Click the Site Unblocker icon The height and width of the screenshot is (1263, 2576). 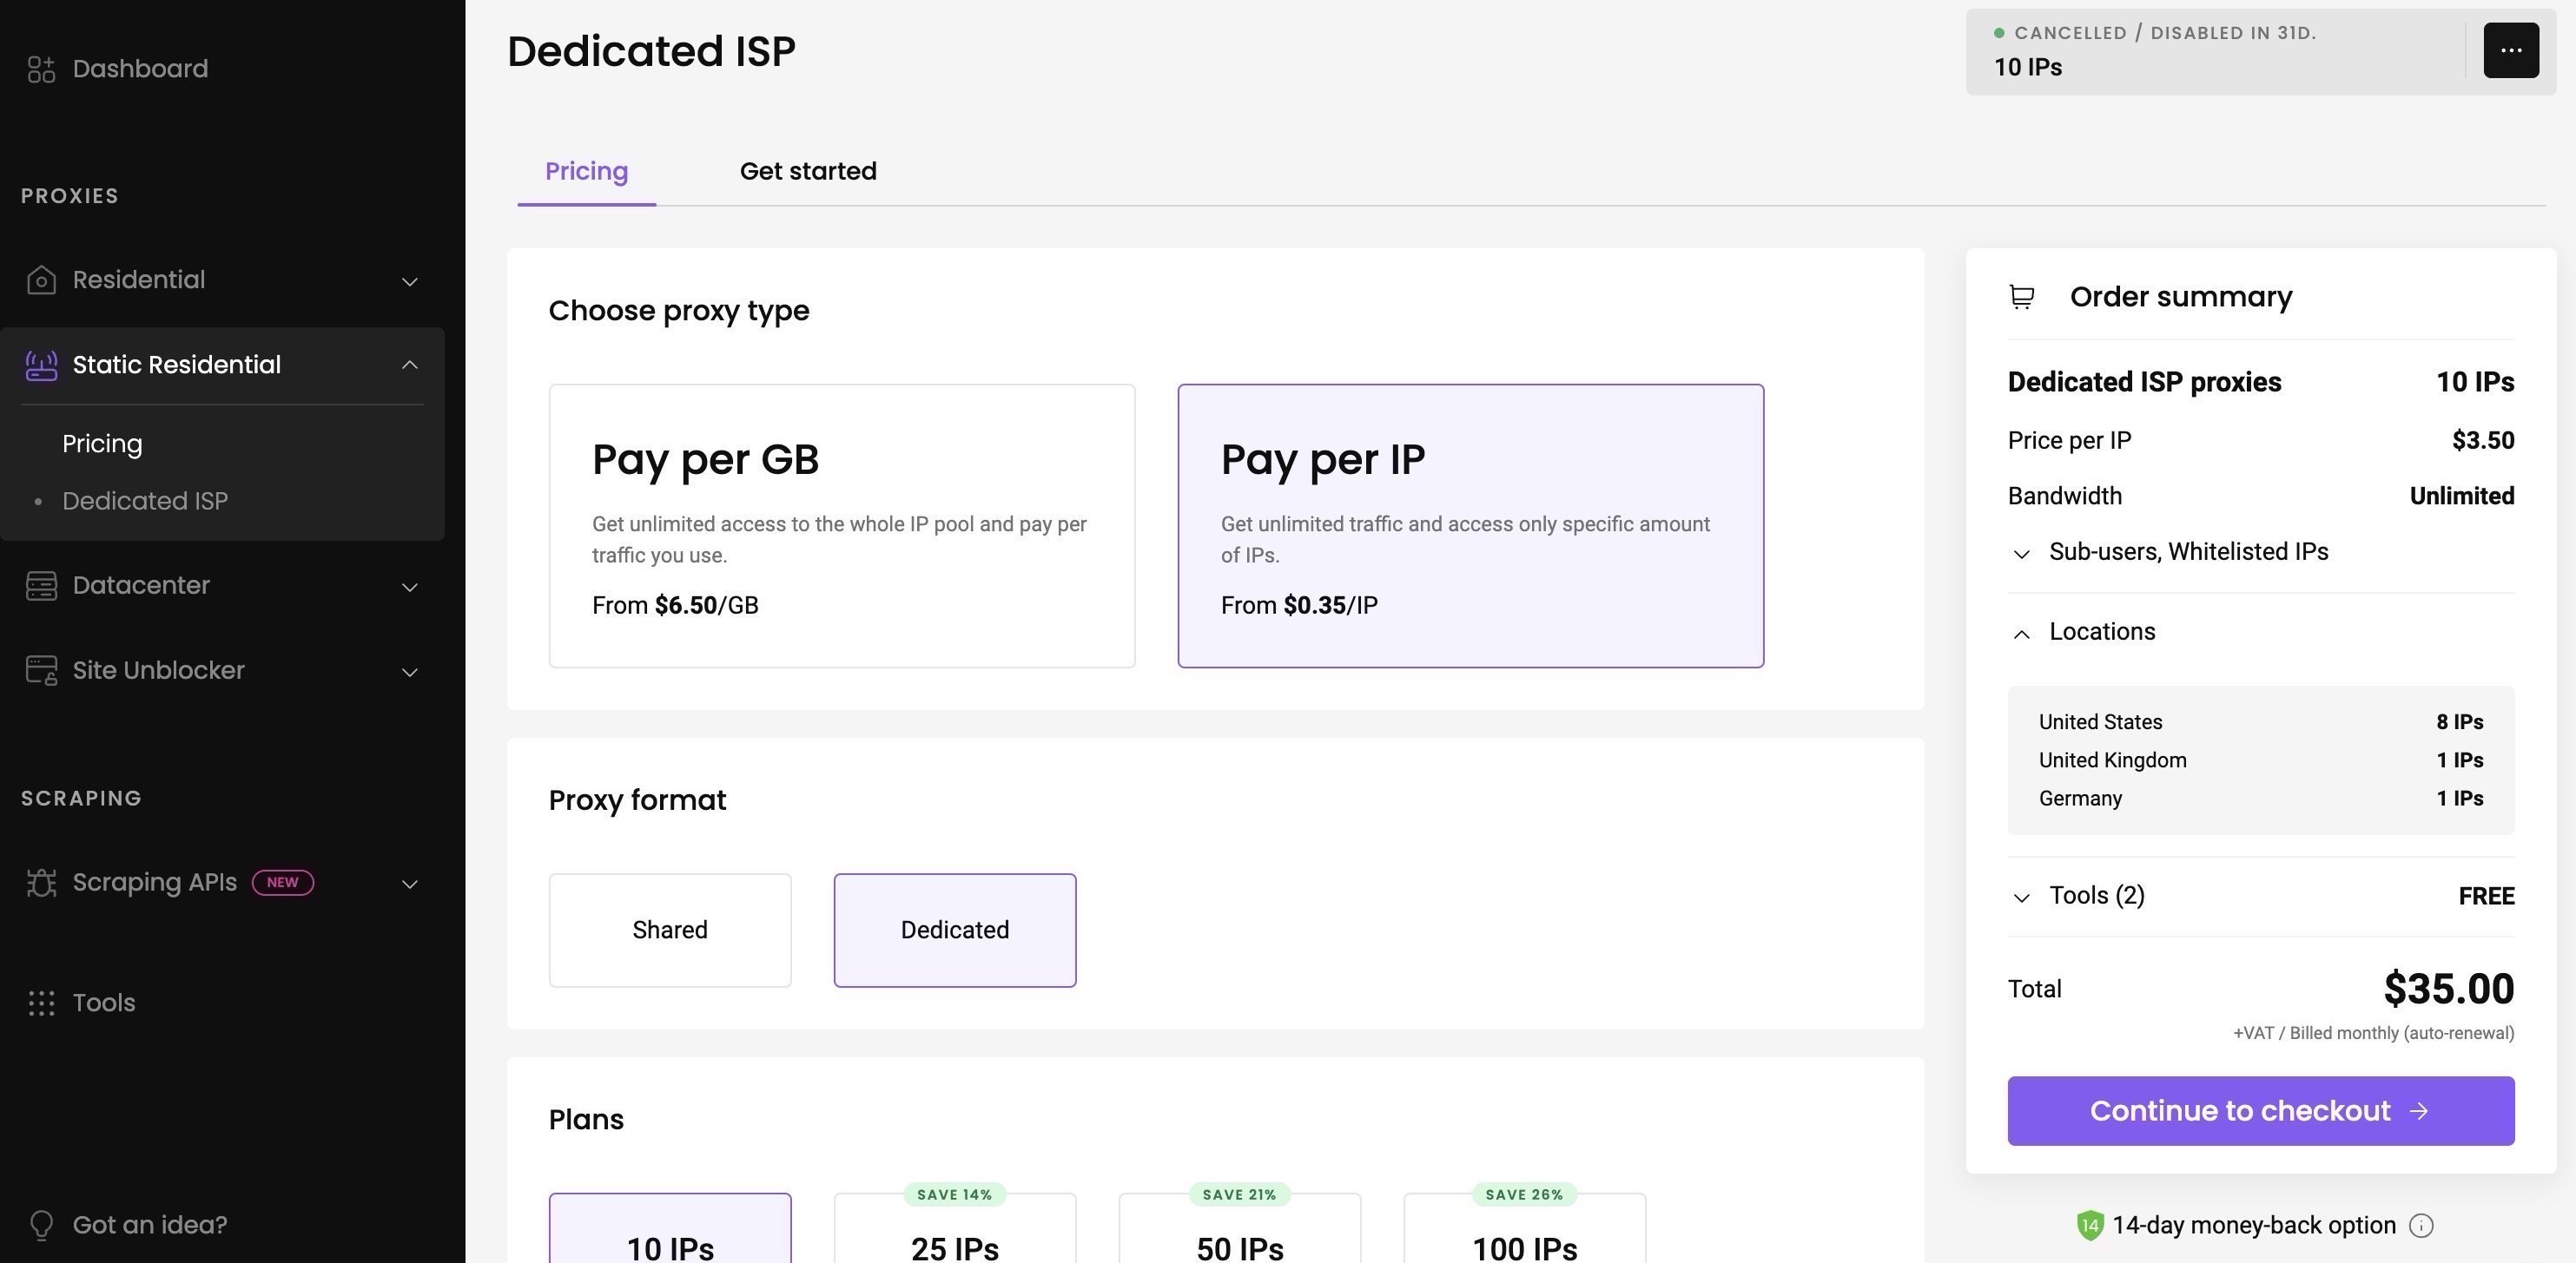click(x=41, y=670)
